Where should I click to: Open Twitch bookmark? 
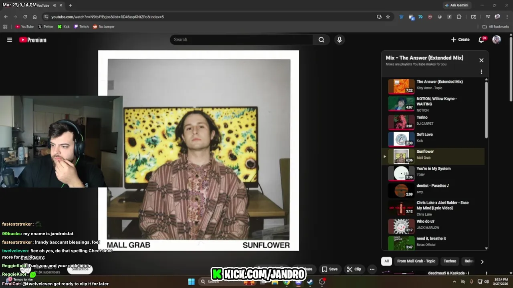(x=81, y=27)
